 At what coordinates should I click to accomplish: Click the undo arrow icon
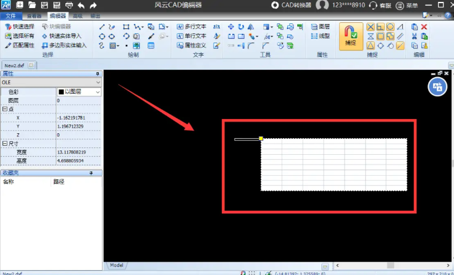coord(81,5)
